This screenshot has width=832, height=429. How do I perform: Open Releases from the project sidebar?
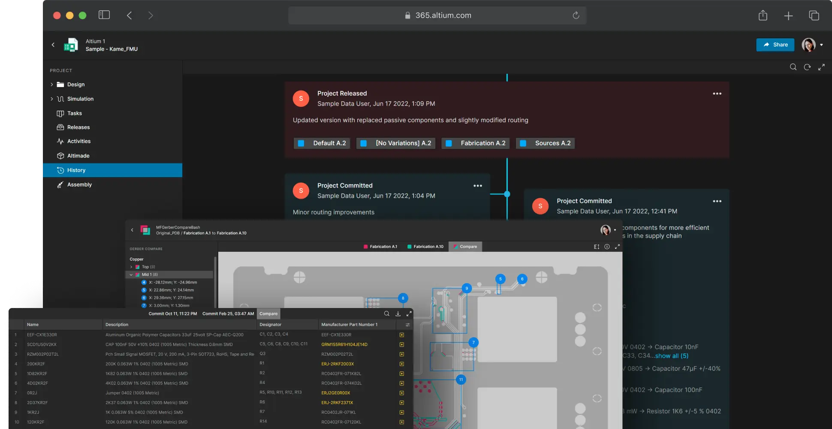coord(78,127)
